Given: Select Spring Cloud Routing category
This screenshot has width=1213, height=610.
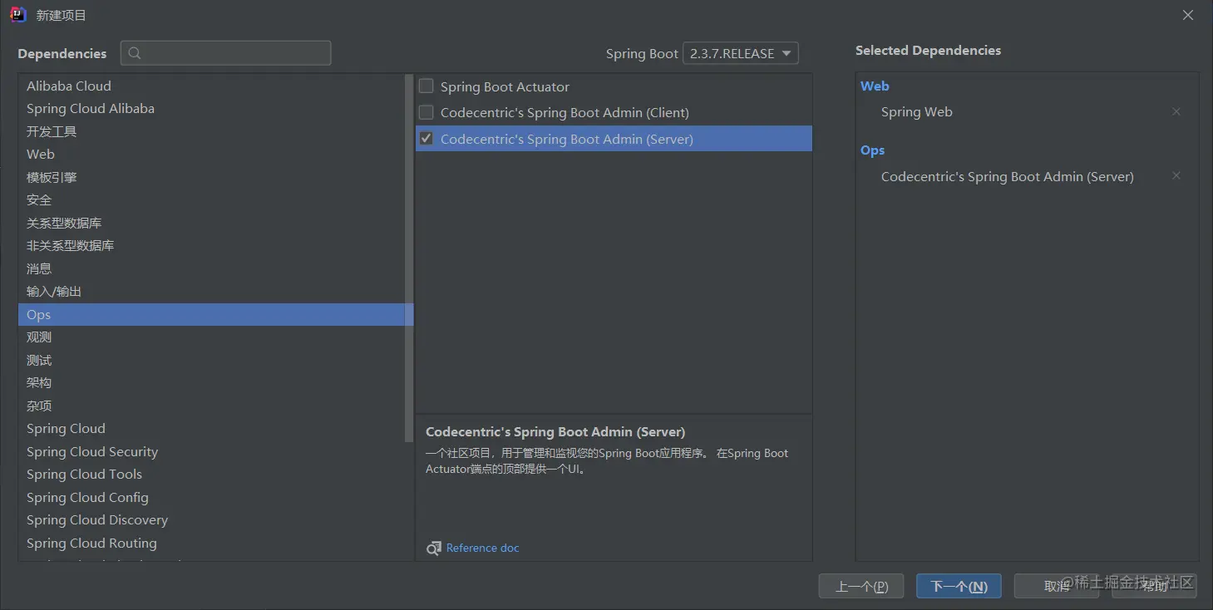Looking at the screenshot, I should click(211, 543).
